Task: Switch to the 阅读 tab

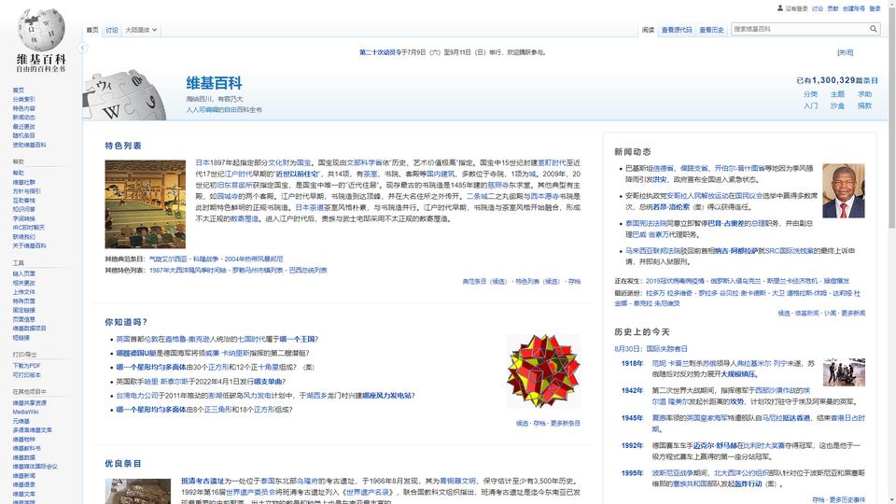Action: click(648, 30)
